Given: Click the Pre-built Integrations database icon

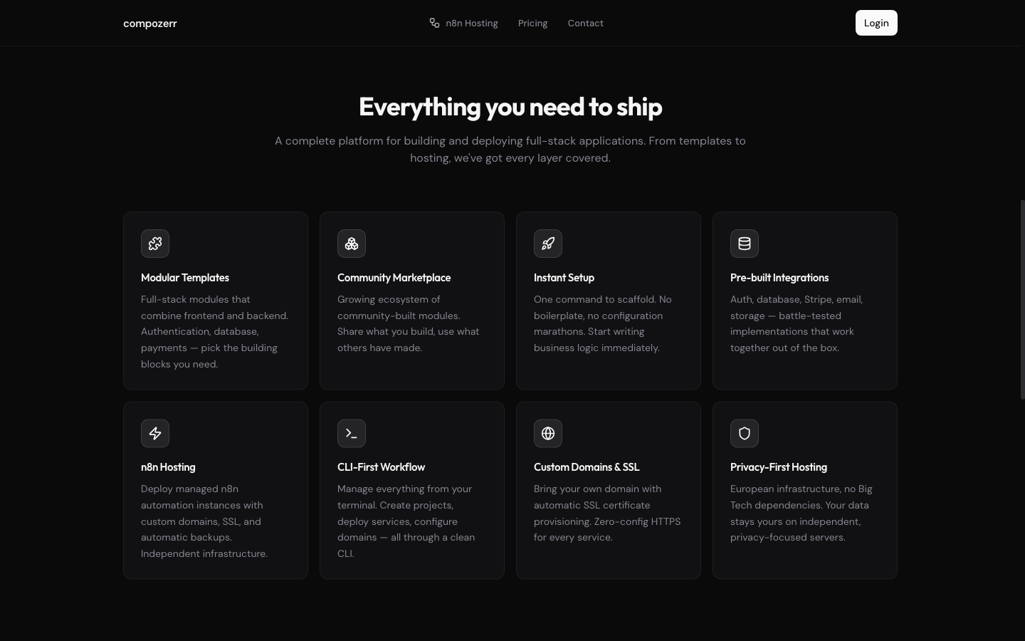Looking at the screenshot, I should 745,244.
